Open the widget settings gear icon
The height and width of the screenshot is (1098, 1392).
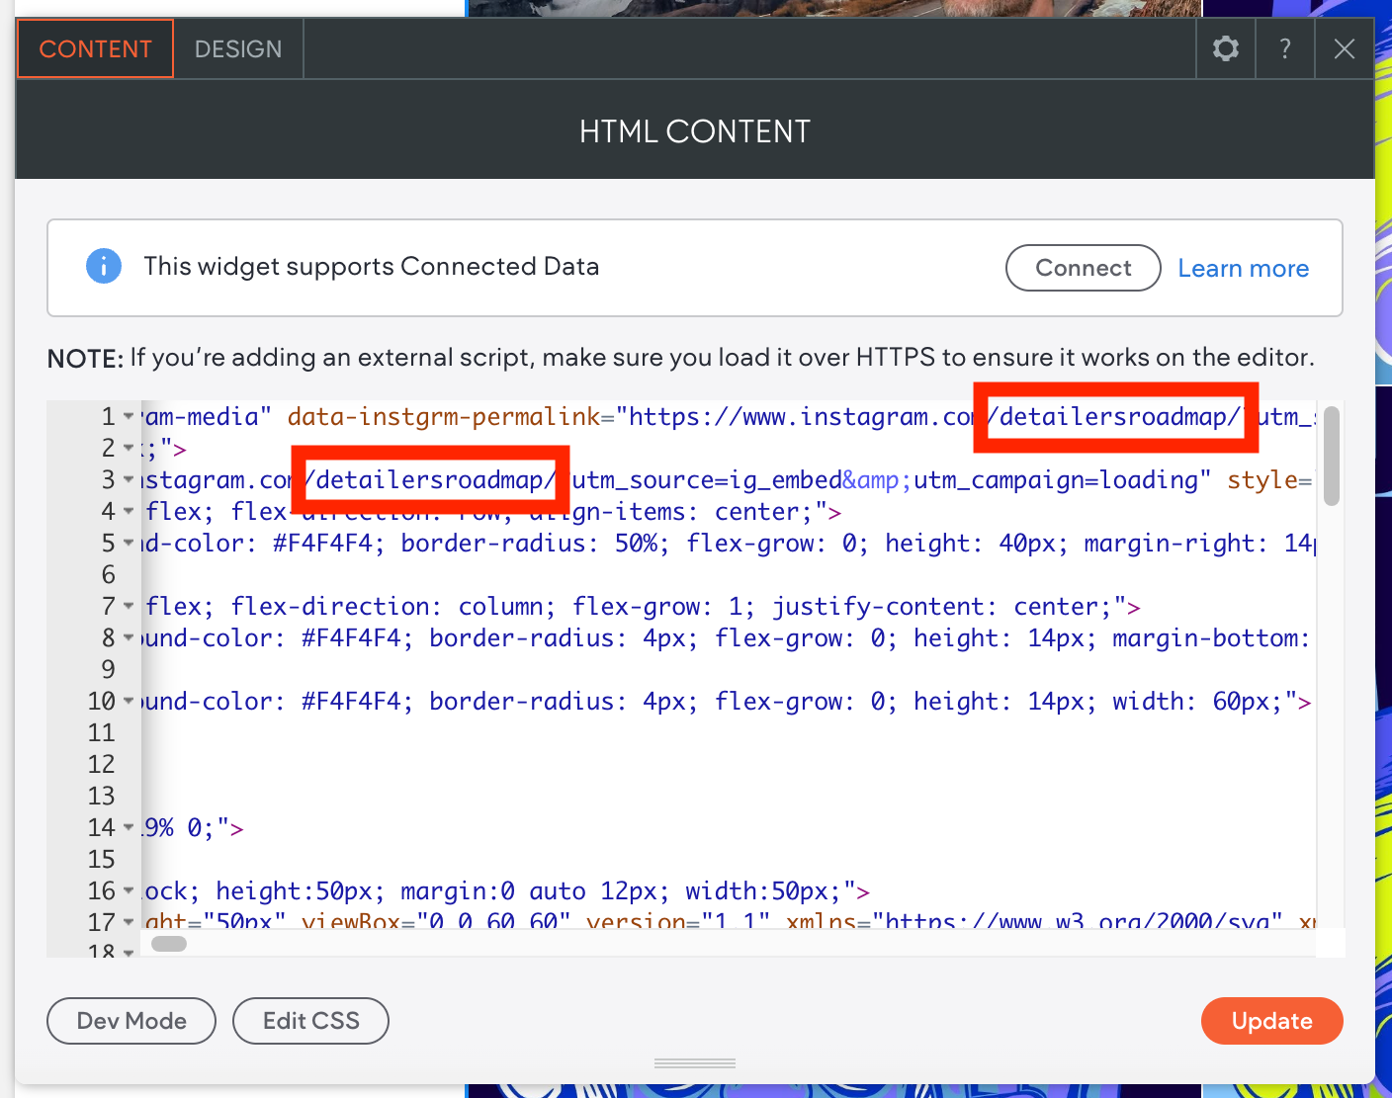1225,48
